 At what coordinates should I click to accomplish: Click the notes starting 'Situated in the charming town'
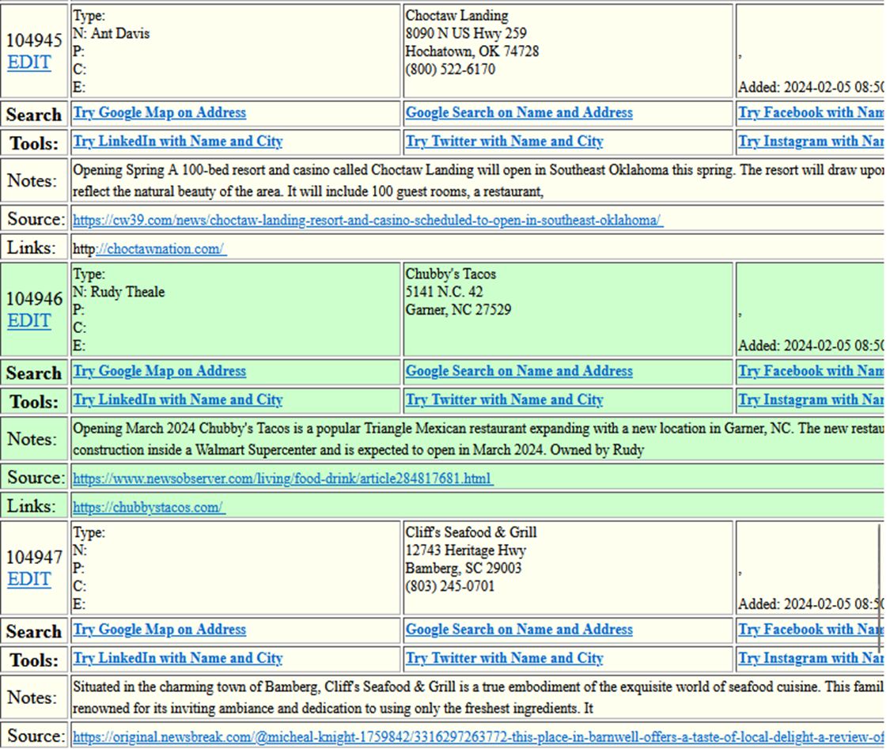[x=478, y=698]
